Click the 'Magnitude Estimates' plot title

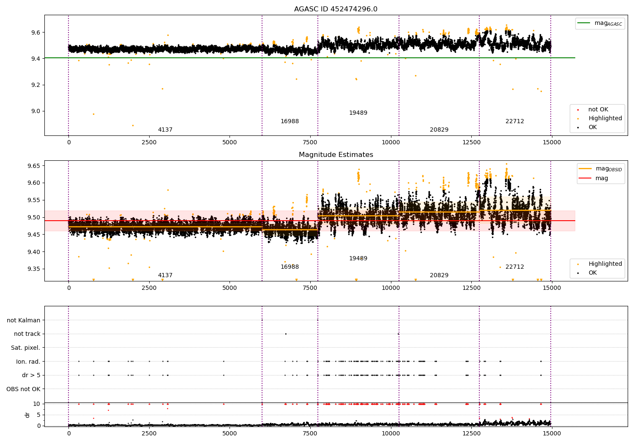coord(336,155)
